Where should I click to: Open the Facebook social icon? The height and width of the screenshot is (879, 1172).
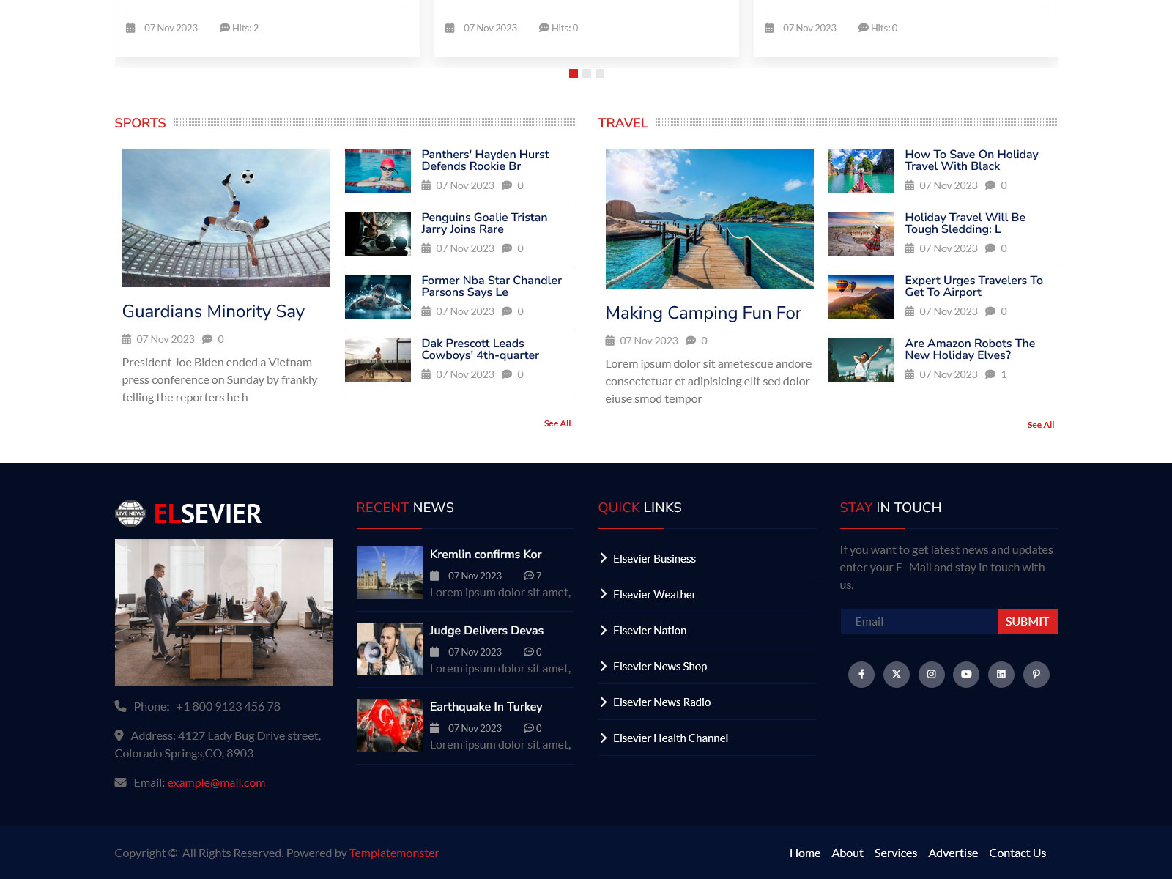861,674
